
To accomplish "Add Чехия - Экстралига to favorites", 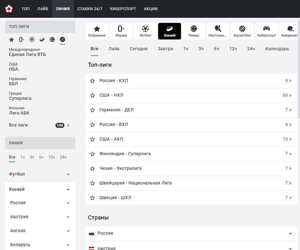I will pyautogui.click(x=92, y=169).
